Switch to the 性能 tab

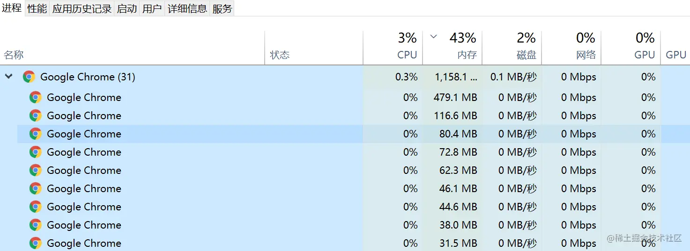pos(37,8)
